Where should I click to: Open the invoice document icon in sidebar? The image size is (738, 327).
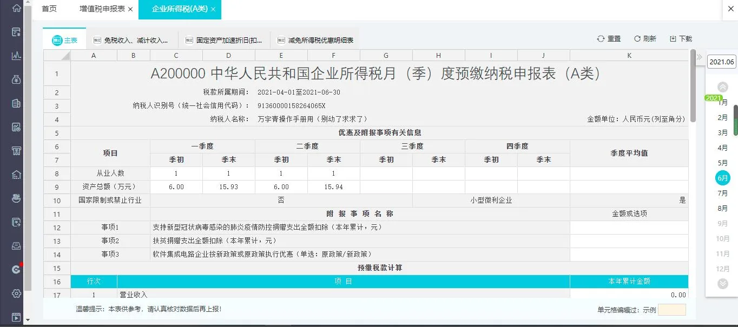16,32
